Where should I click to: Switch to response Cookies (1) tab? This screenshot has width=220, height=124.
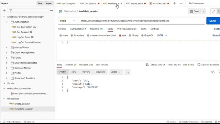pos(70,65)
